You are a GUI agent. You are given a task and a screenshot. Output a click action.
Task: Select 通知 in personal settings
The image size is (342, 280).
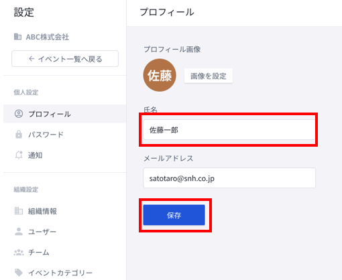(65, 155)
